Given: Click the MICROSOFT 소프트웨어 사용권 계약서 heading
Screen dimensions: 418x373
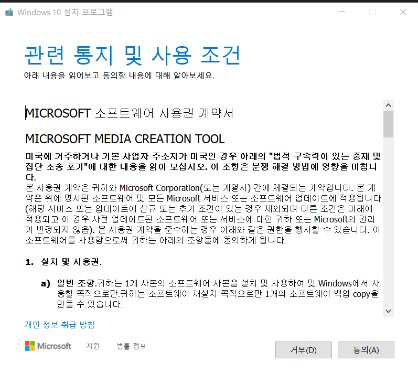Looking at the screenshot, I should (x=130, y=113).
